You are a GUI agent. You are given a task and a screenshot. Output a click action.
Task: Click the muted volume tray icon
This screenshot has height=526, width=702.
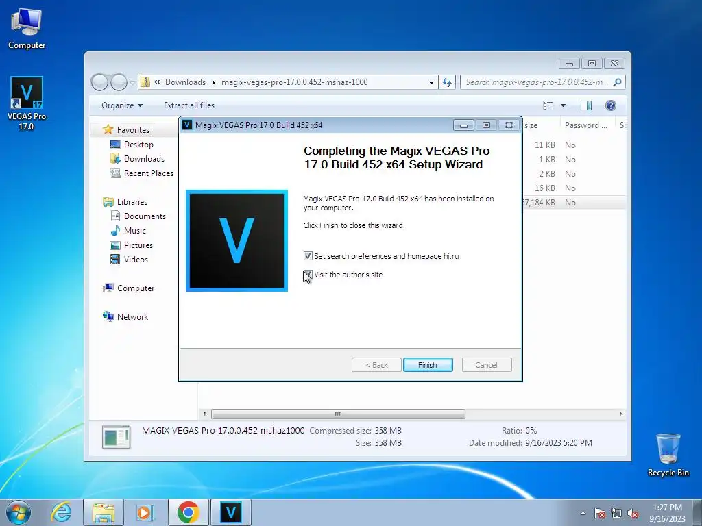pyautogui.click(x=633, y=514)
